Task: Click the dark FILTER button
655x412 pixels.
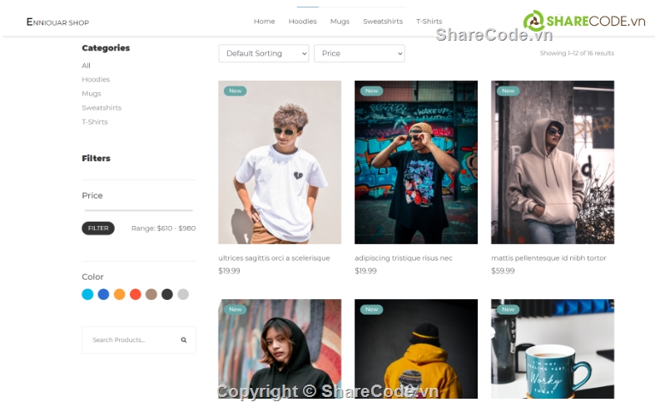Action: [98, 228]
